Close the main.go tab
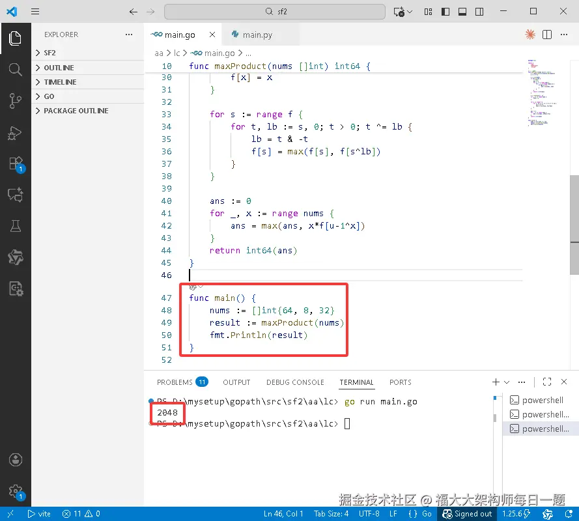 (x=212, y=35)
